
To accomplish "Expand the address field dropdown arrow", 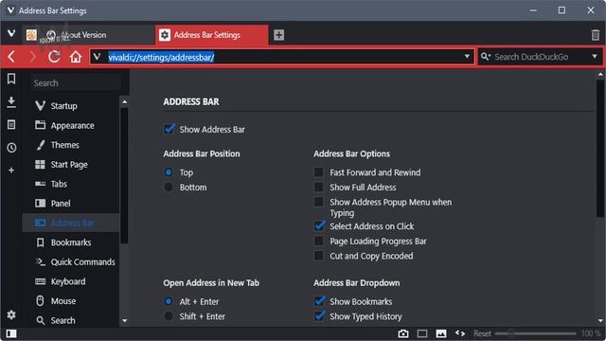I will (x=467, y=57).
